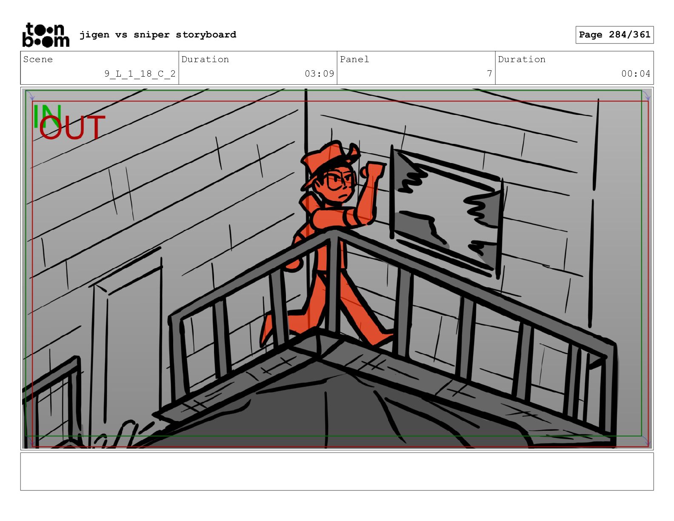Screen dimensions: 674x521
Task: Click the Duration label above 03:09
Action: (205, 59)
